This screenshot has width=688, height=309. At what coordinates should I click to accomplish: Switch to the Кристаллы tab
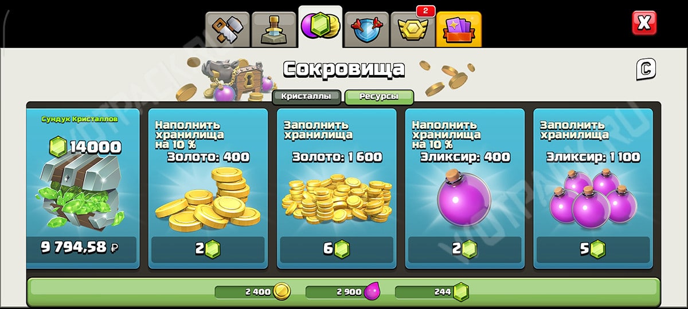pos(307,96)
